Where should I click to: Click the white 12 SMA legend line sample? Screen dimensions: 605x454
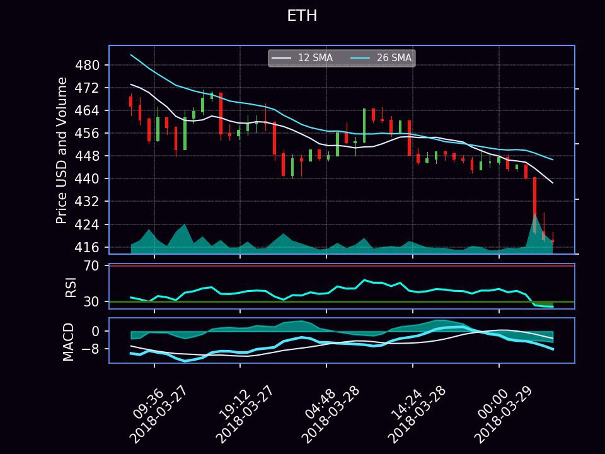(x=282, y=58)
